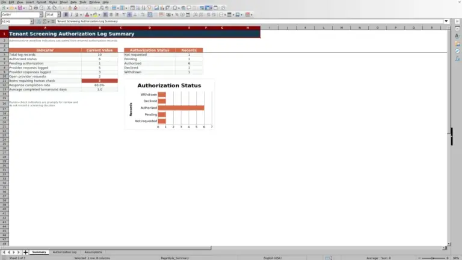The width and height of the screenshot is (462, 260).
Task: Open the Sheet menu
Action: [x=64, y=2]
